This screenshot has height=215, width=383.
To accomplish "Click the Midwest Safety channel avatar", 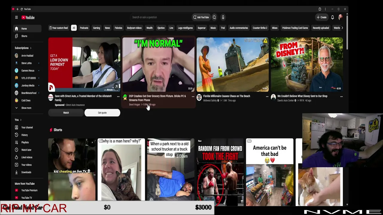I will click(199, 97).
